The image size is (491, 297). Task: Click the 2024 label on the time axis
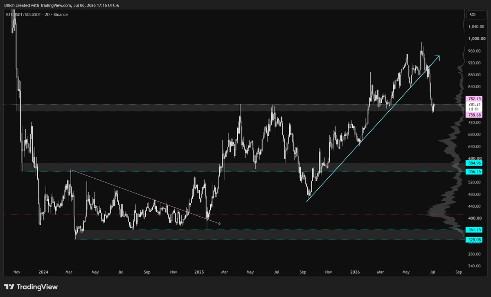[x=43, y=272]
